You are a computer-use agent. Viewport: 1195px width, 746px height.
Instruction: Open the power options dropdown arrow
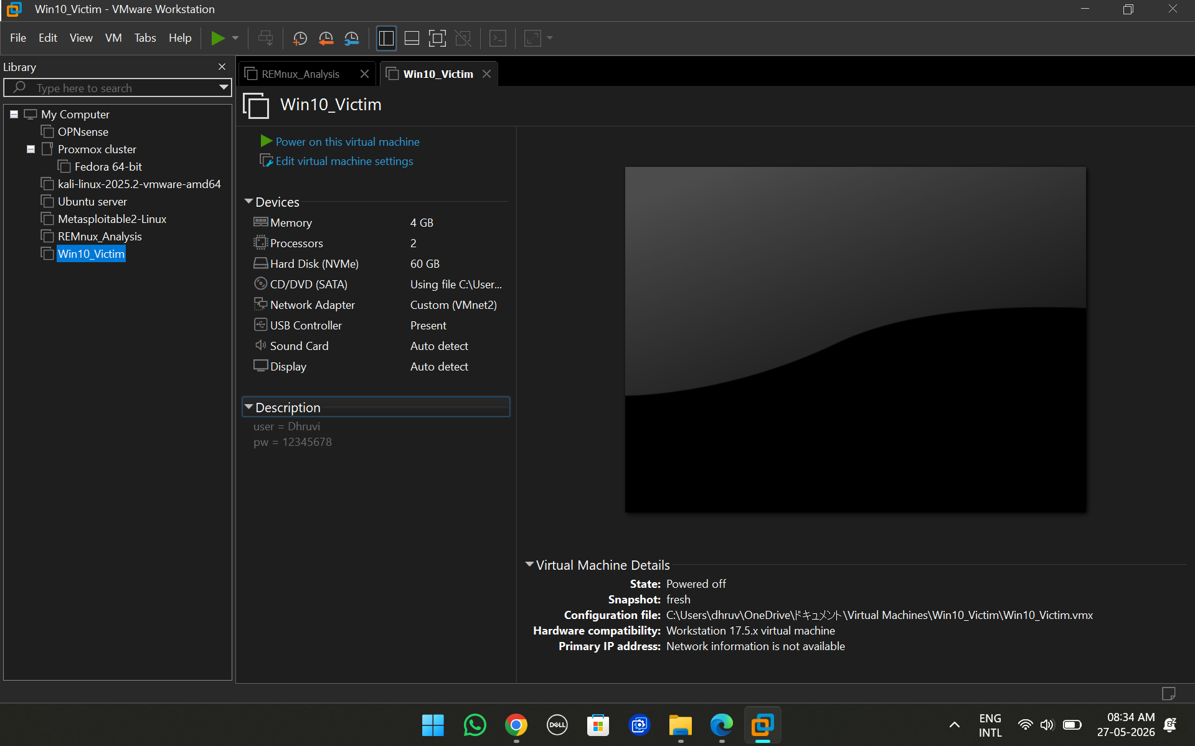[x=235, y=38]
